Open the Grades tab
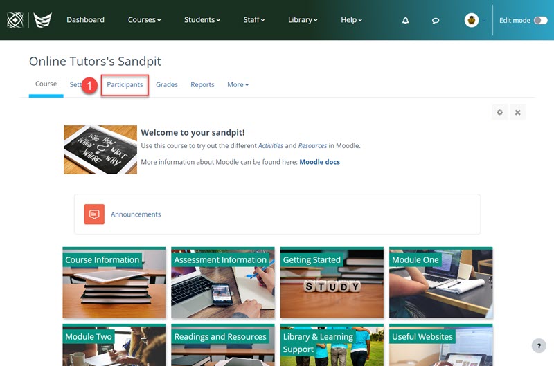Image resolution: width=554 pixels, height=366 pixels. [x=167, y=84]
